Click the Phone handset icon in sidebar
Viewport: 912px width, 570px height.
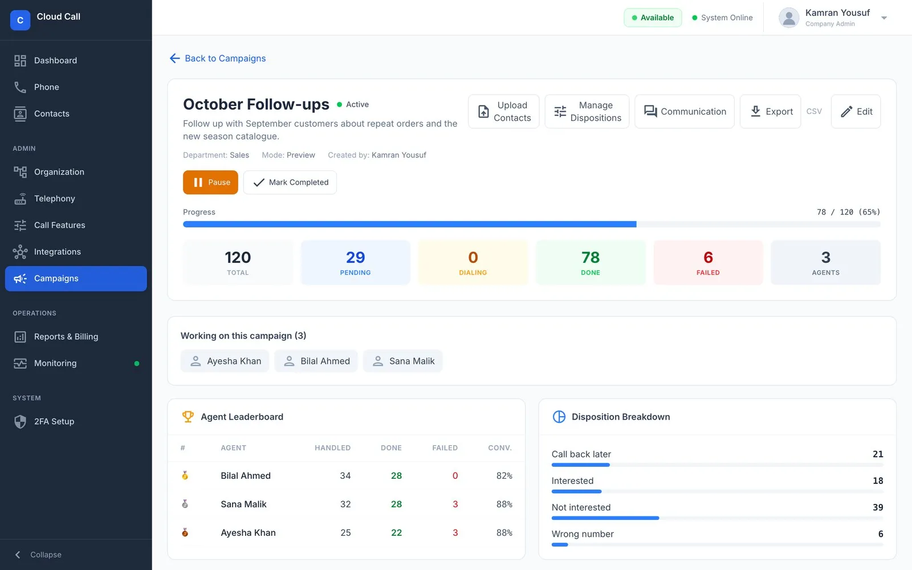20,87
